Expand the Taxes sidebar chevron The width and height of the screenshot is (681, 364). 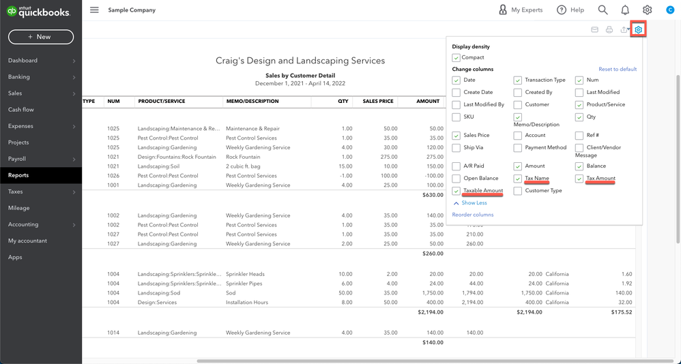pos(74,192)
